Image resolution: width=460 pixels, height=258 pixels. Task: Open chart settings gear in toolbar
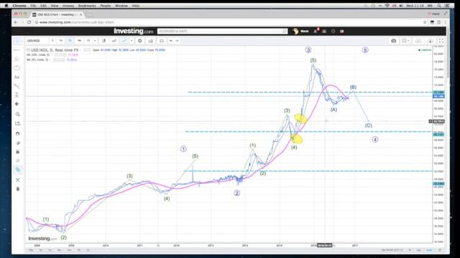pos(140,41)
